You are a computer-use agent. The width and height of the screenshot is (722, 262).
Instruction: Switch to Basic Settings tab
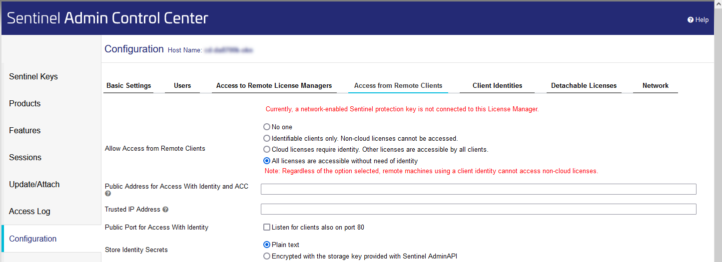(x=129, y=85)
